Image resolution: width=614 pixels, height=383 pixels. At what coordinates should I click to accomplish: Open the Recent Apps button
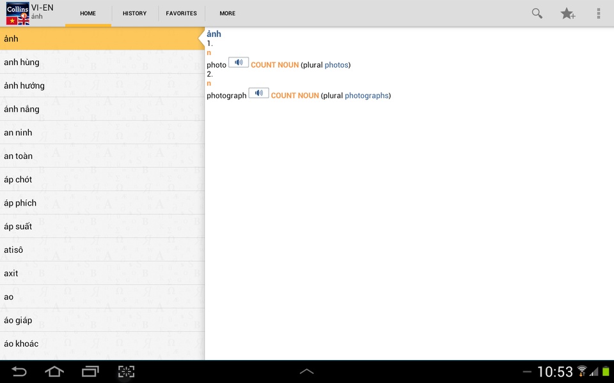click(90, 372)
